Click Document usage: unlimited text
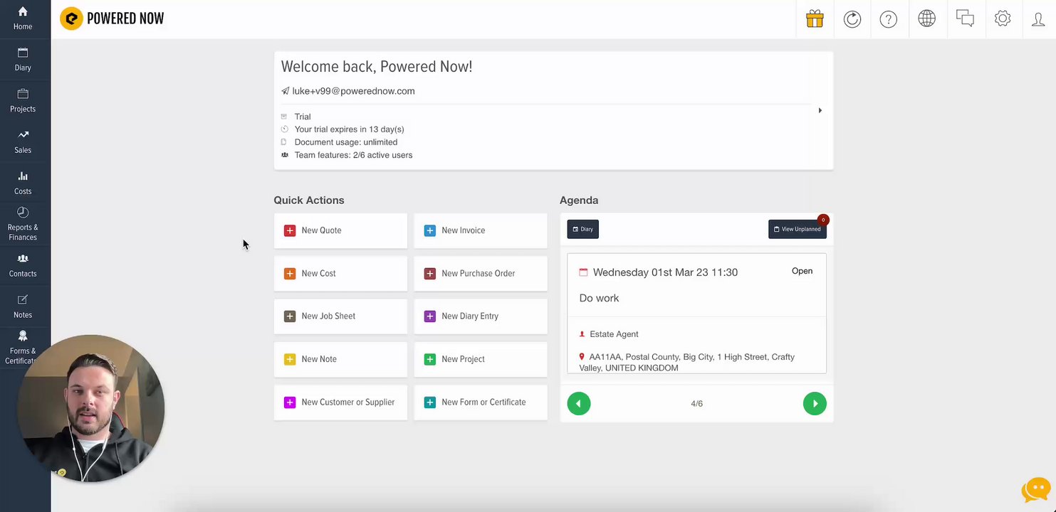The height and width of the screenshot is (512, 1056). pos(345,142)
